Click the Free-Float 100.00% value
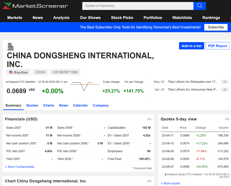Viewport: 231px width, 186px height. (145, 159)
